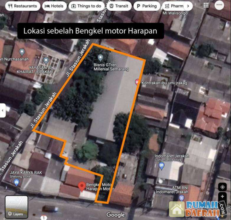Expand the collapsed side panel arrow
The image size is (231, 220).
(3, 110)
